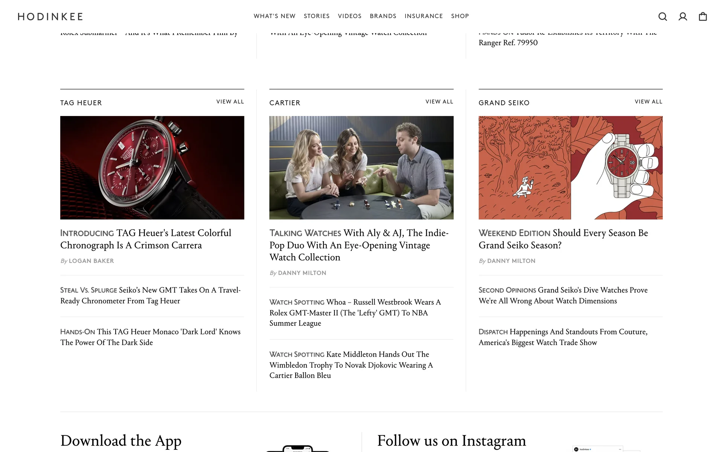Open the Shop navigation link
Screen dimensions: 723x452
pyautogui.click(x=460, y=16)
